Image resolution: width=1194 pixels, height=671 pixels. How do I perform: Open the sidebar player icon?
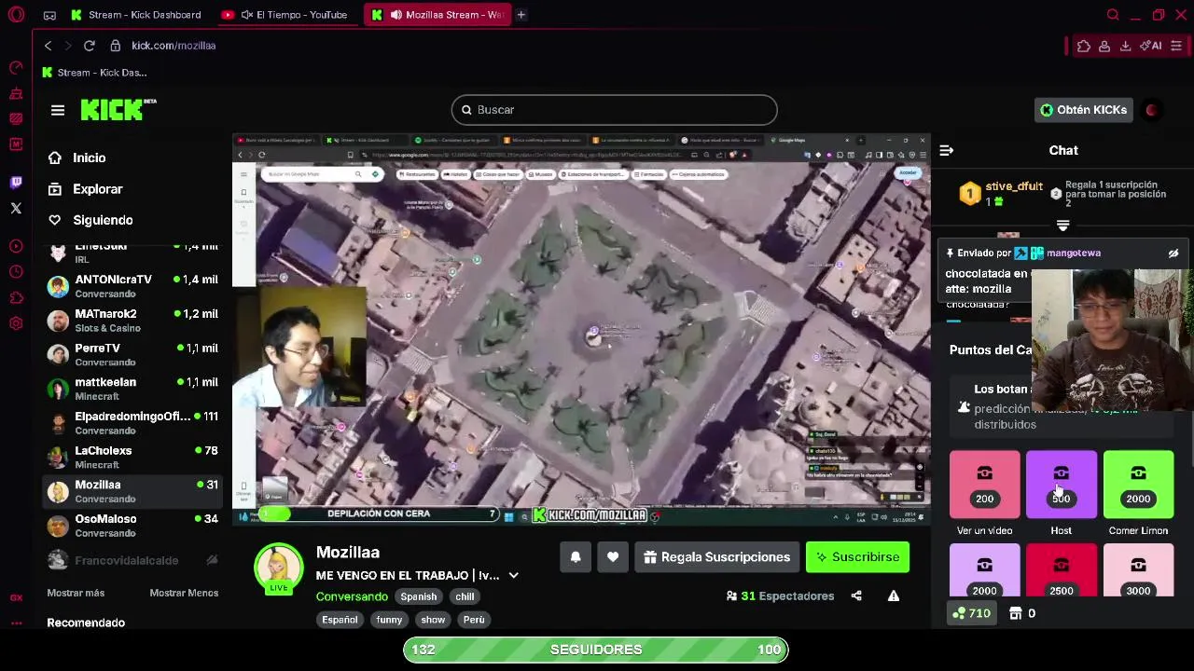(x=16, y=246)
